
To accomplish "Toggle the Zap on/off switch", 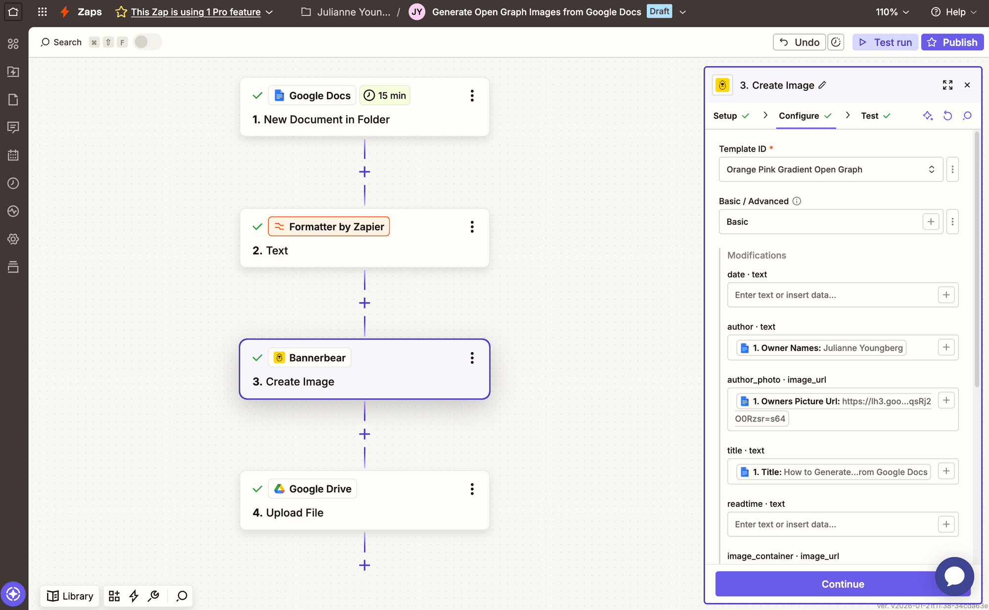I will pos(147,42).
